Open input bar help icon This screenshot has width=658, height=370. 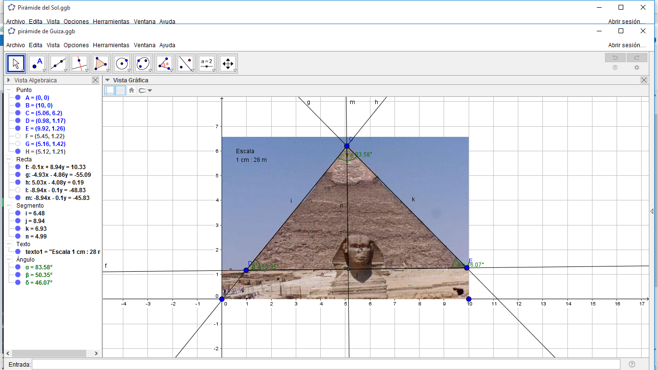(x=632, y=364)
